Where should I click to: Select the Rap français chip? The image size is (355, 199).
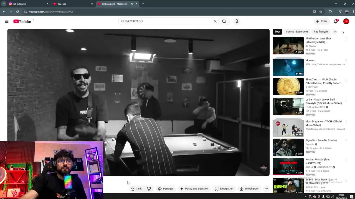(321, 32)
